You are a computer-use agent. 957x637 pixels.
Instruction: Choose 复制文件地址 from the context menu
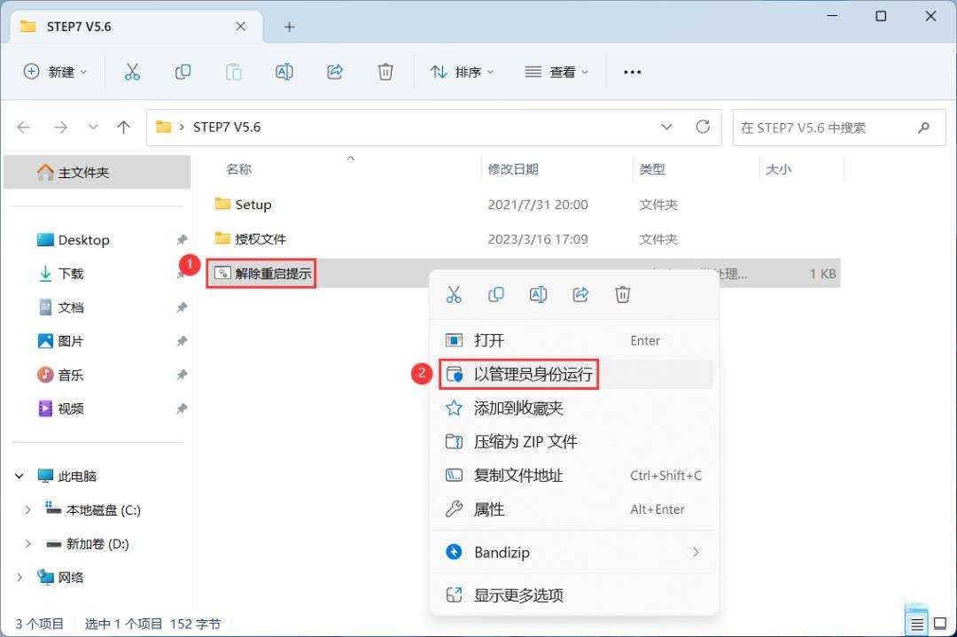point(574,475)
